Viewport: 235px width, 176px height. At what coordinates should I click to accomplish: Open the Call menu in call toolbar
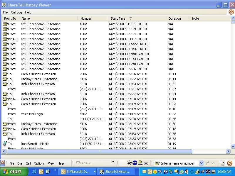click(x=28, y=163)
